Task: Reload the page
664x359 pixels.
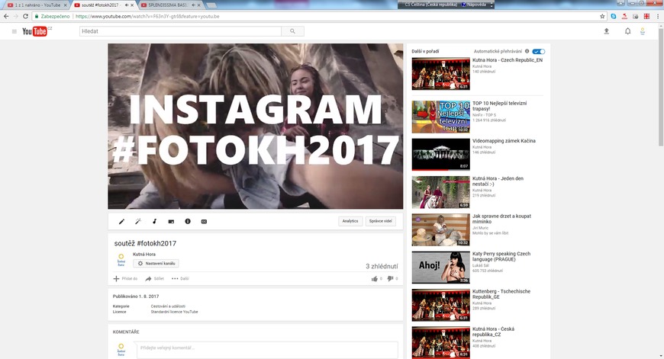Action: click(25, 17)
